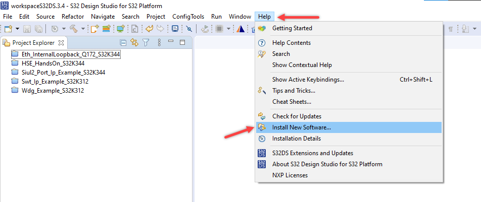Click the grey forward arrow toolbar icon
This screenshot has width=481, height=202.
(x=160, y=29)
